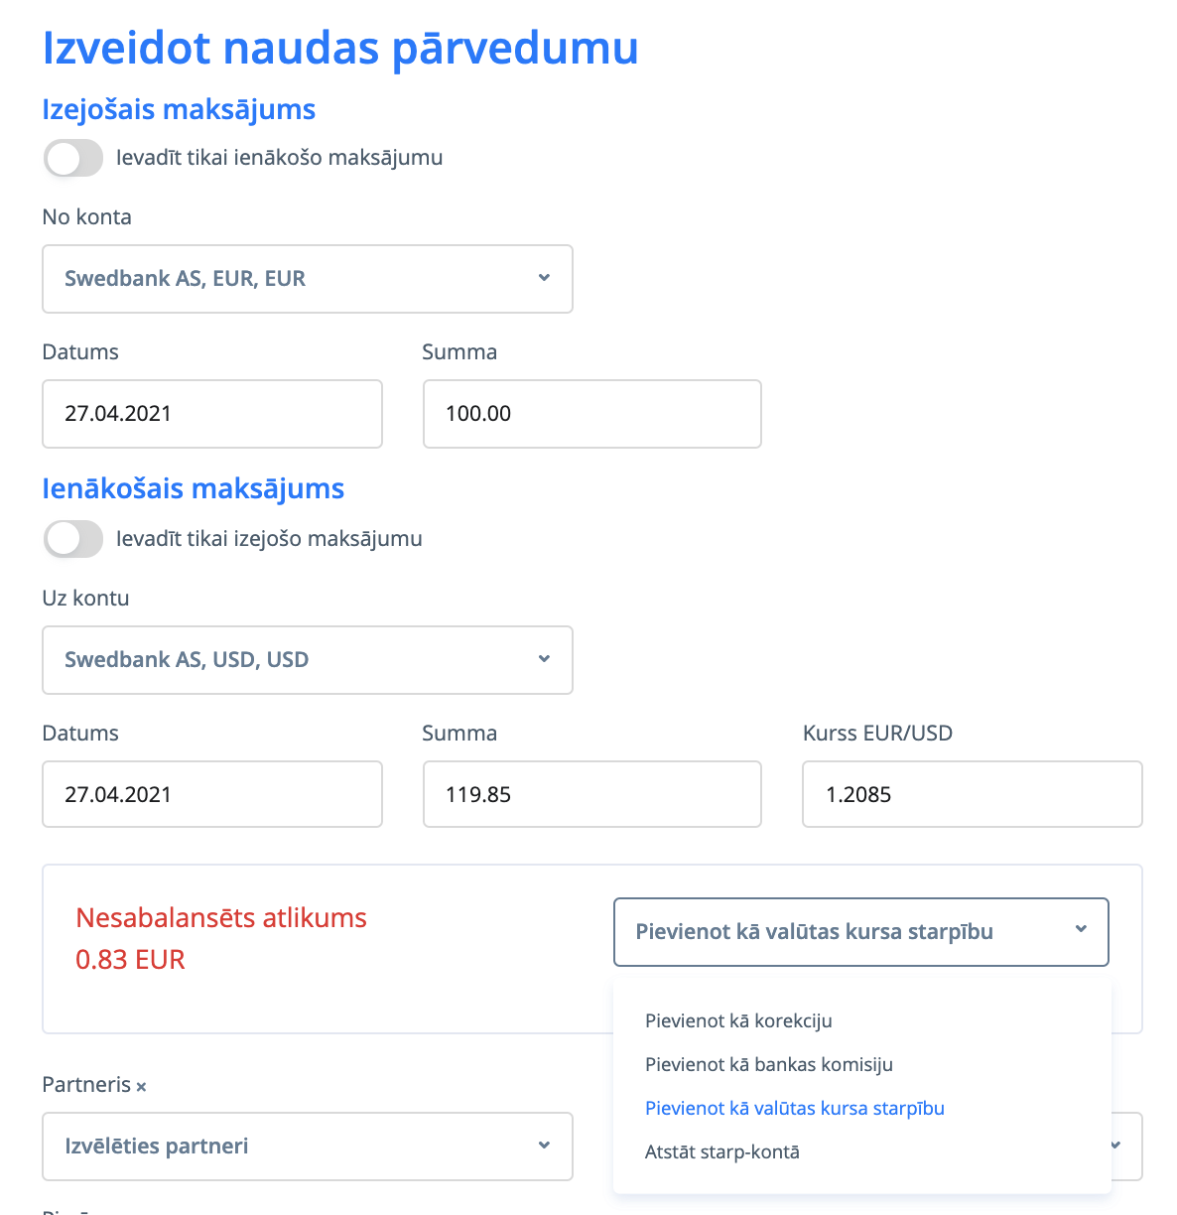Viewport: 1177px width, 1215px height.
Task: Expand the 'Izvēlēties partneri' dropdown
Action: (307, 1147)
